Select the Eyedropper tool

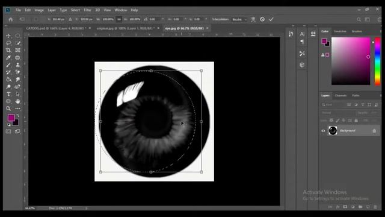(x=8, y=58)
